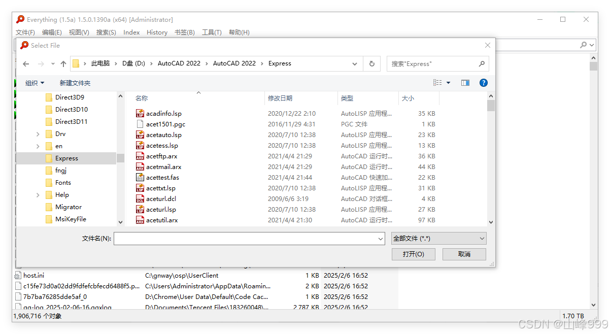Screen dimensions: 610x334
Task: Click the Everything search magnifier icon
Action: (x=584, y=45)
